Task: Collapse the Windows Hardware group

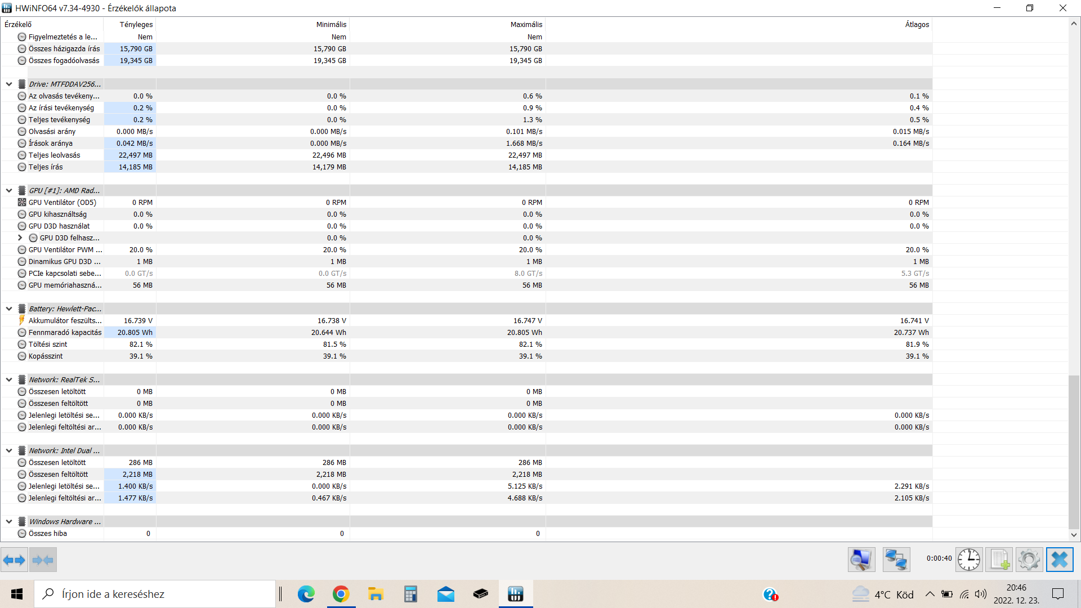Action: tap(9, 521)
